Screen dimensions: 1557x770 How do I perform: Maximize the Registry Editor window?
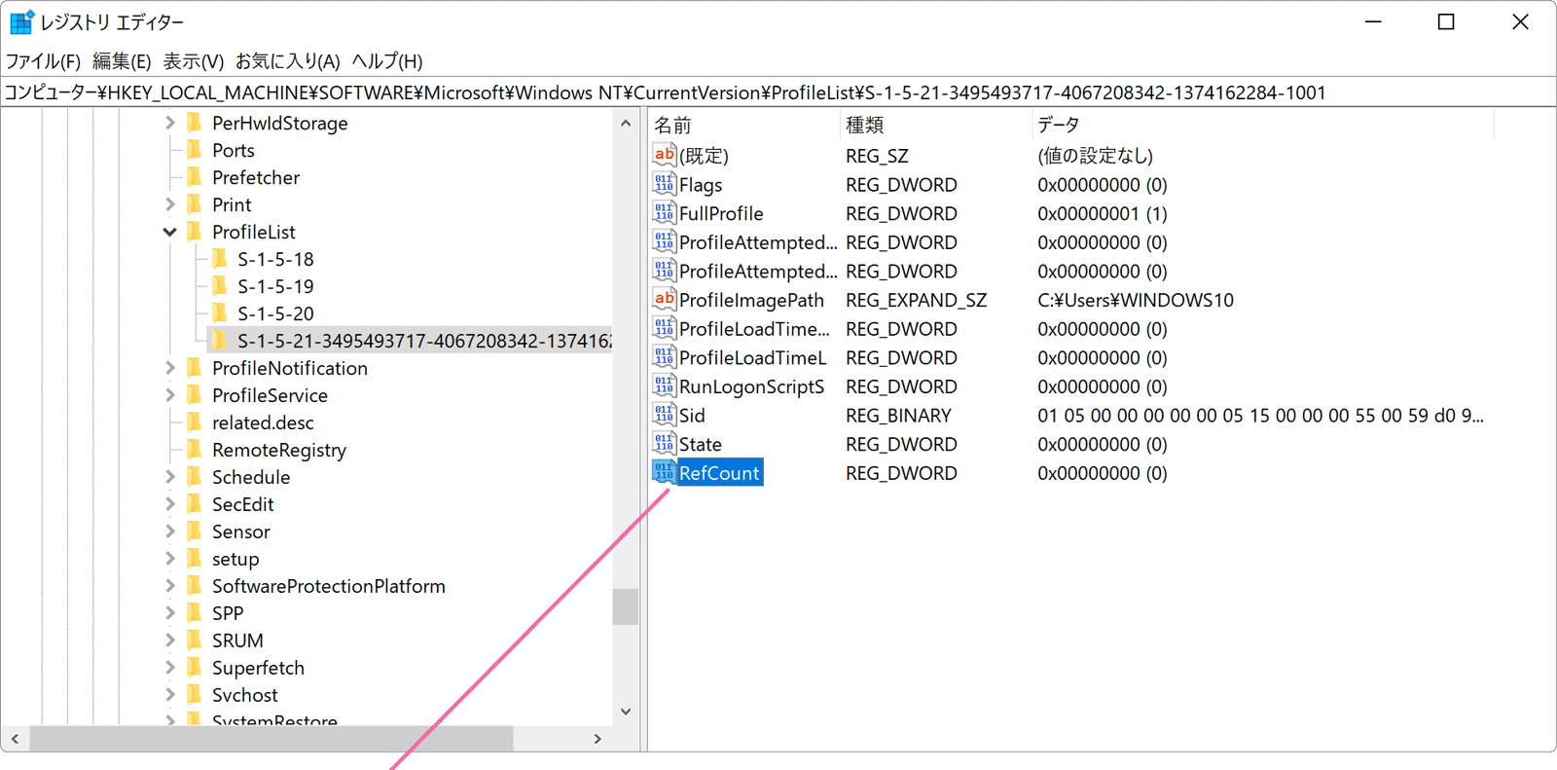(1446, 21)
